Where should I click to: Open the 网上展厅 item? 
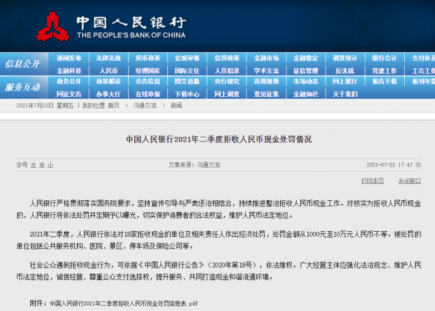pos(345,82)
